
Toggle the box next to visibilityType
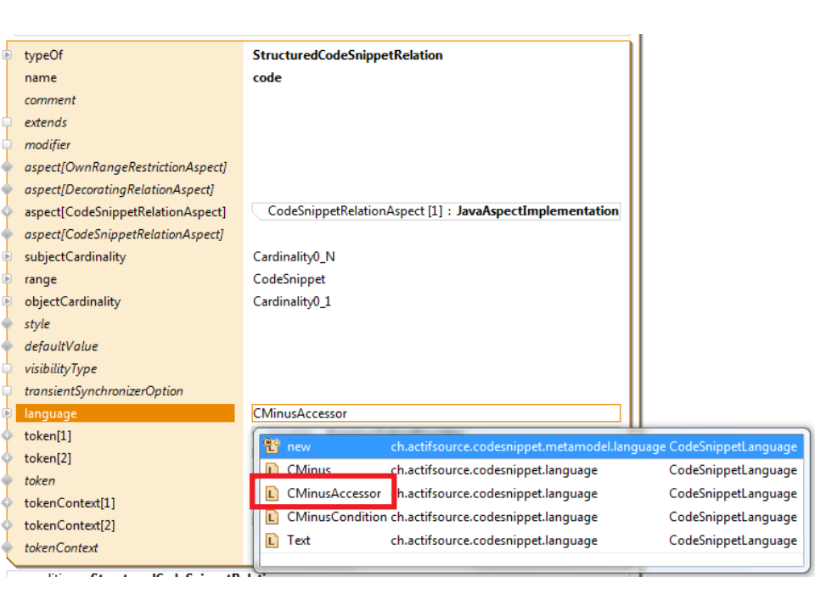coord(8,369)
